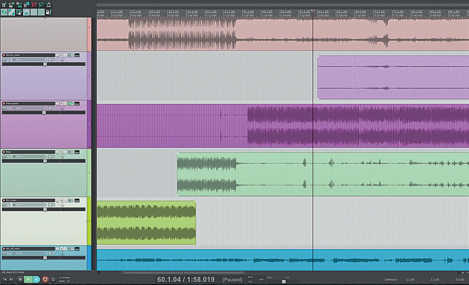Open the Bass track input dropdown
Screen dimensions: 469x285
(29, 157)
